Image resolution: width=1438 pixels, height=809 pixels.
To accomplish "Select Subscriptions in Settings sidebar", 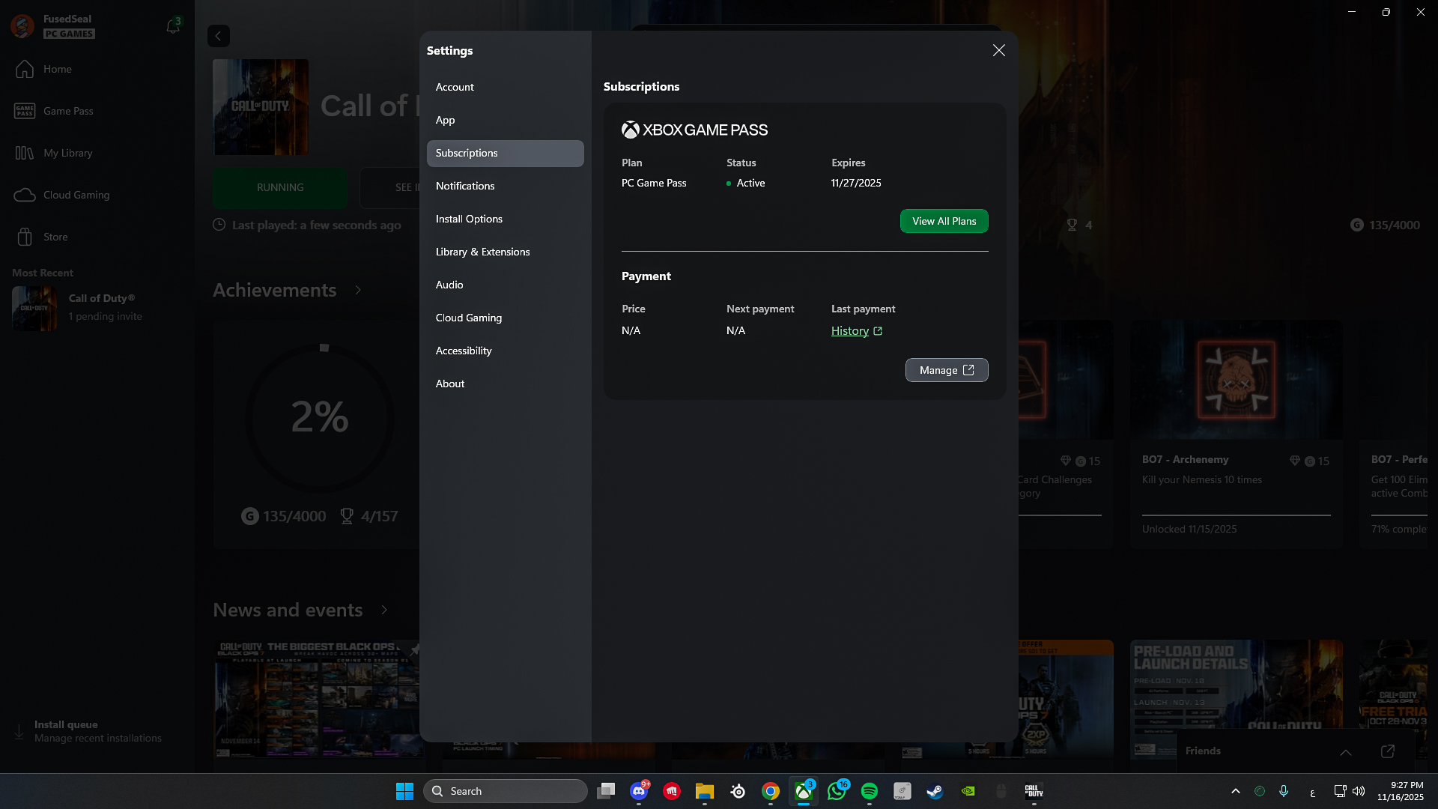I will (506, 153).
